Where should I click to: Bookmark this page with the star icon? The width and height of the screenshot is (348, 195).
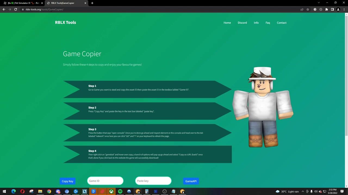point(308,9)
